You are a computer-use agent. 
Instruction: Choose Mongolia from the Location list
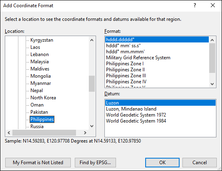40,76
